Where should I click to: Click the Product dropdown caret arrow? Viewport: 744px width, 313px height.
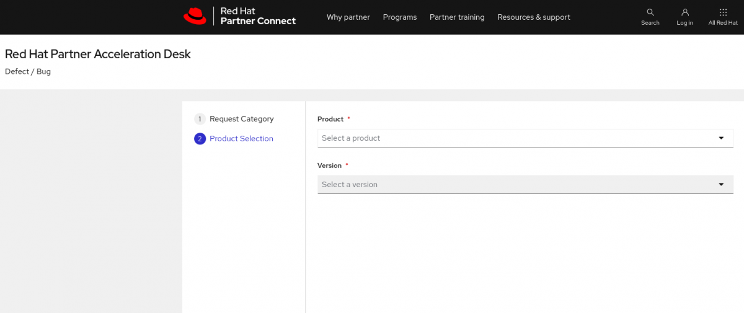point(721,138)
